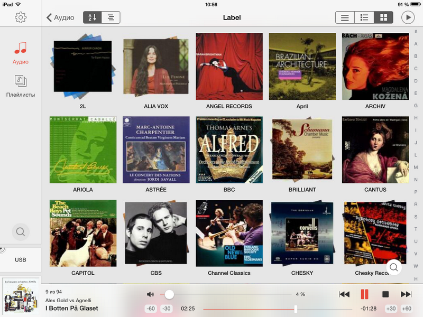Pause the current track
423x317 pixels.
(364, 294)
